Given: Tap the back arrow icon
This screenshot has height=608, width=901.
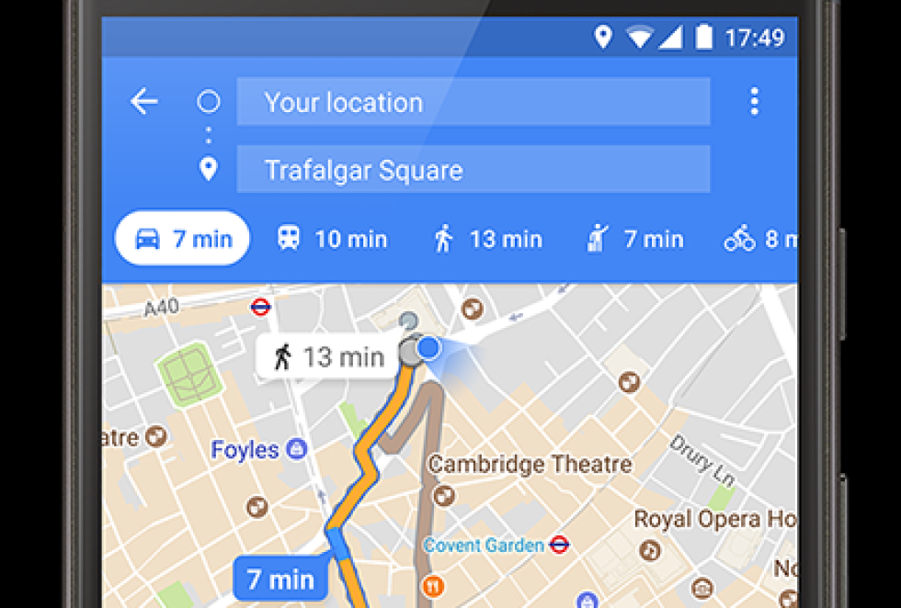Looking at the screenshot, I should pos(143,102).
